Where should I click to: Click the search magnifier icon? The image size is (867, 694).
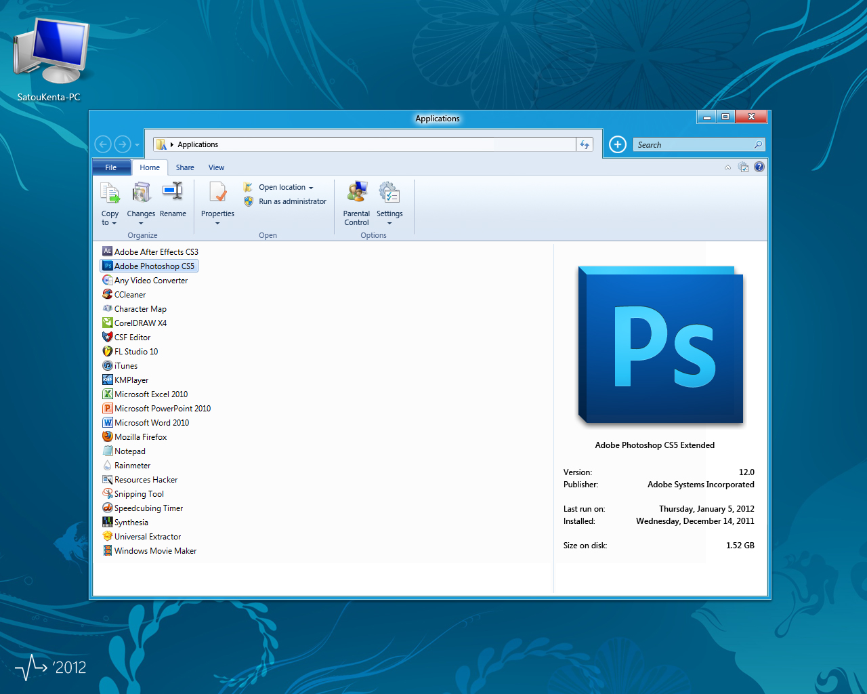[x=758, y=144]
